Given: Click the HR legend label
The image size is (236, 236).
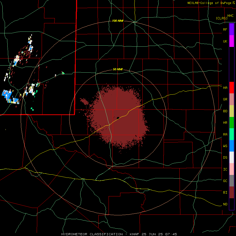Looking at the screenshot, I should click(x=225, y=123).
